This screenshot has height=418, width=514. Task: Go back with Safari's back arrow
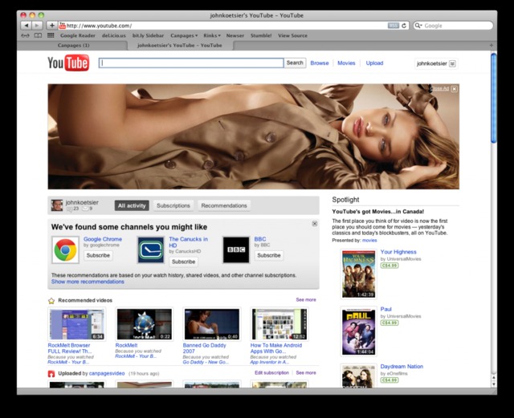pyautogui.click(x=27, y=25)
